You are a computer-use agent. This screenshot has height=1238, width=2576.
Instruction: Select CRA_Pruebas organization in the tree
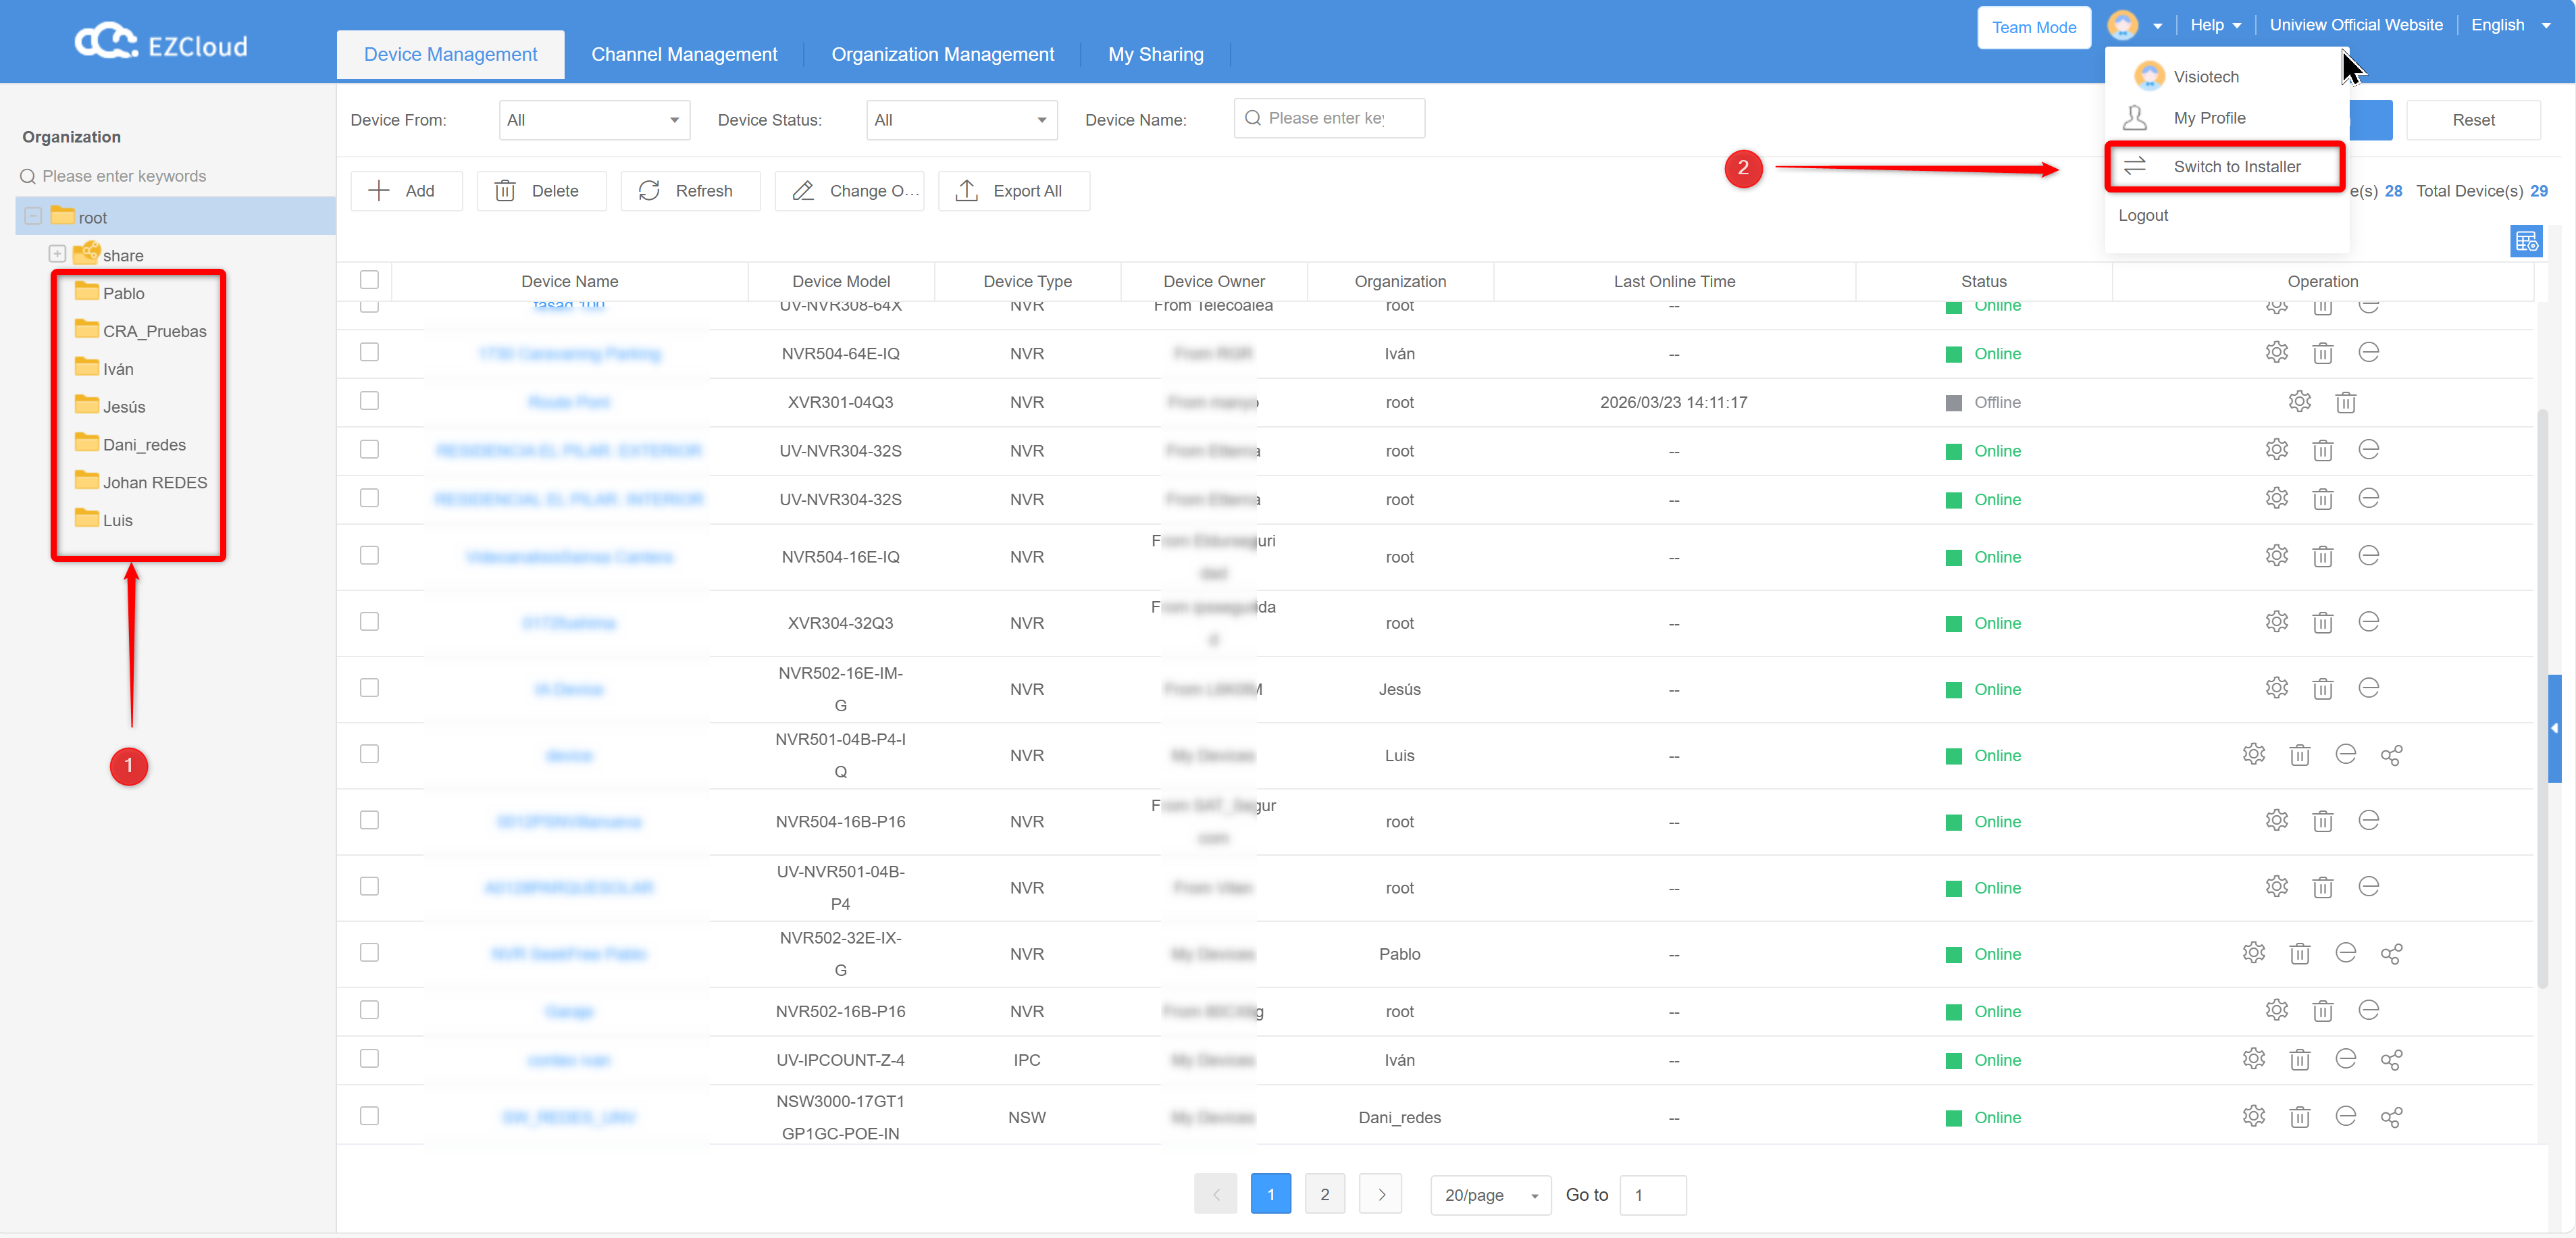(x=155, y=331)
